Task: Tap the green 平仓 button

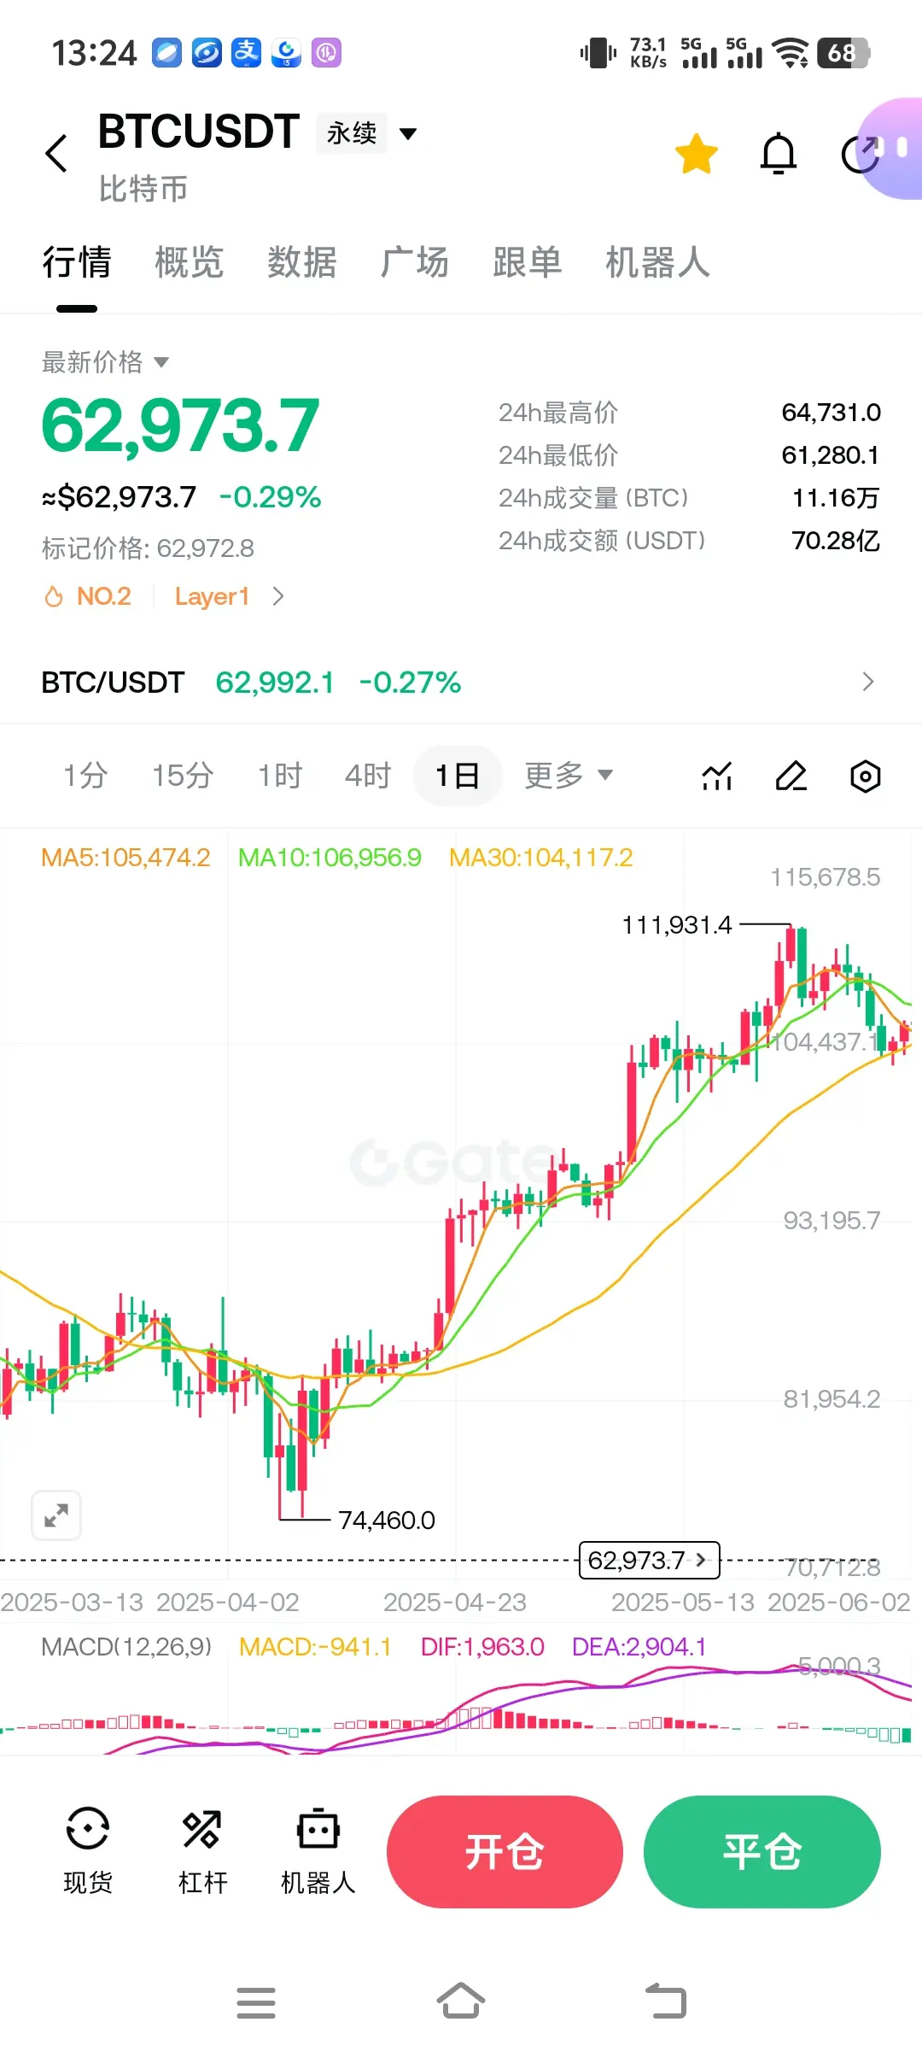Action: tap(762, 1852)
